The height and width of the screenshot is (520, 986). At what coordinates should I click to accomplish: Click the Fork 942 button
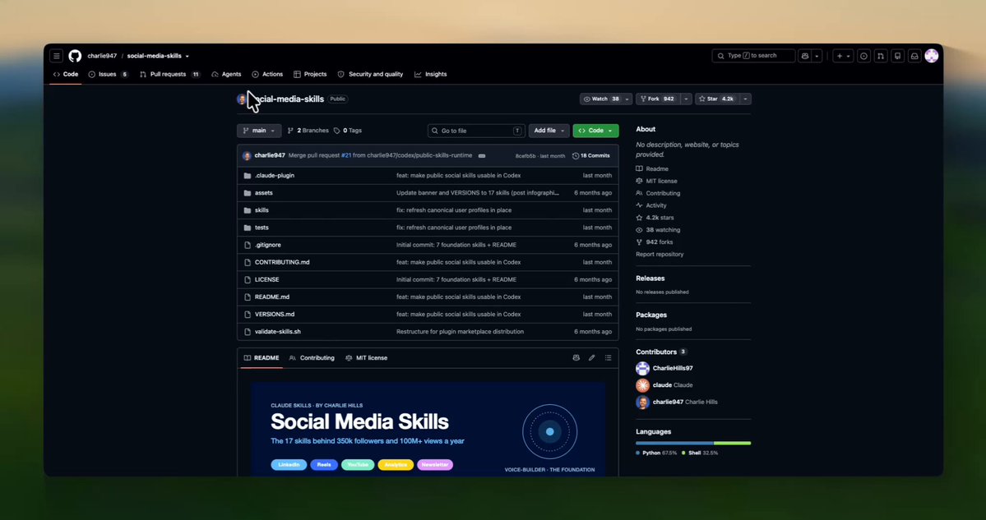(x=658, y=99)
